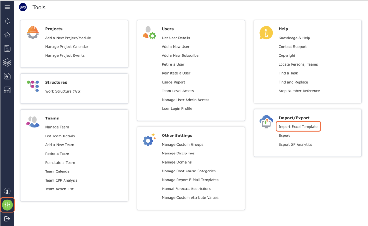Select the green Tools sliders icon
This screenshot has height=226, width=368.
pyautogui.click(x=7, y=205)
